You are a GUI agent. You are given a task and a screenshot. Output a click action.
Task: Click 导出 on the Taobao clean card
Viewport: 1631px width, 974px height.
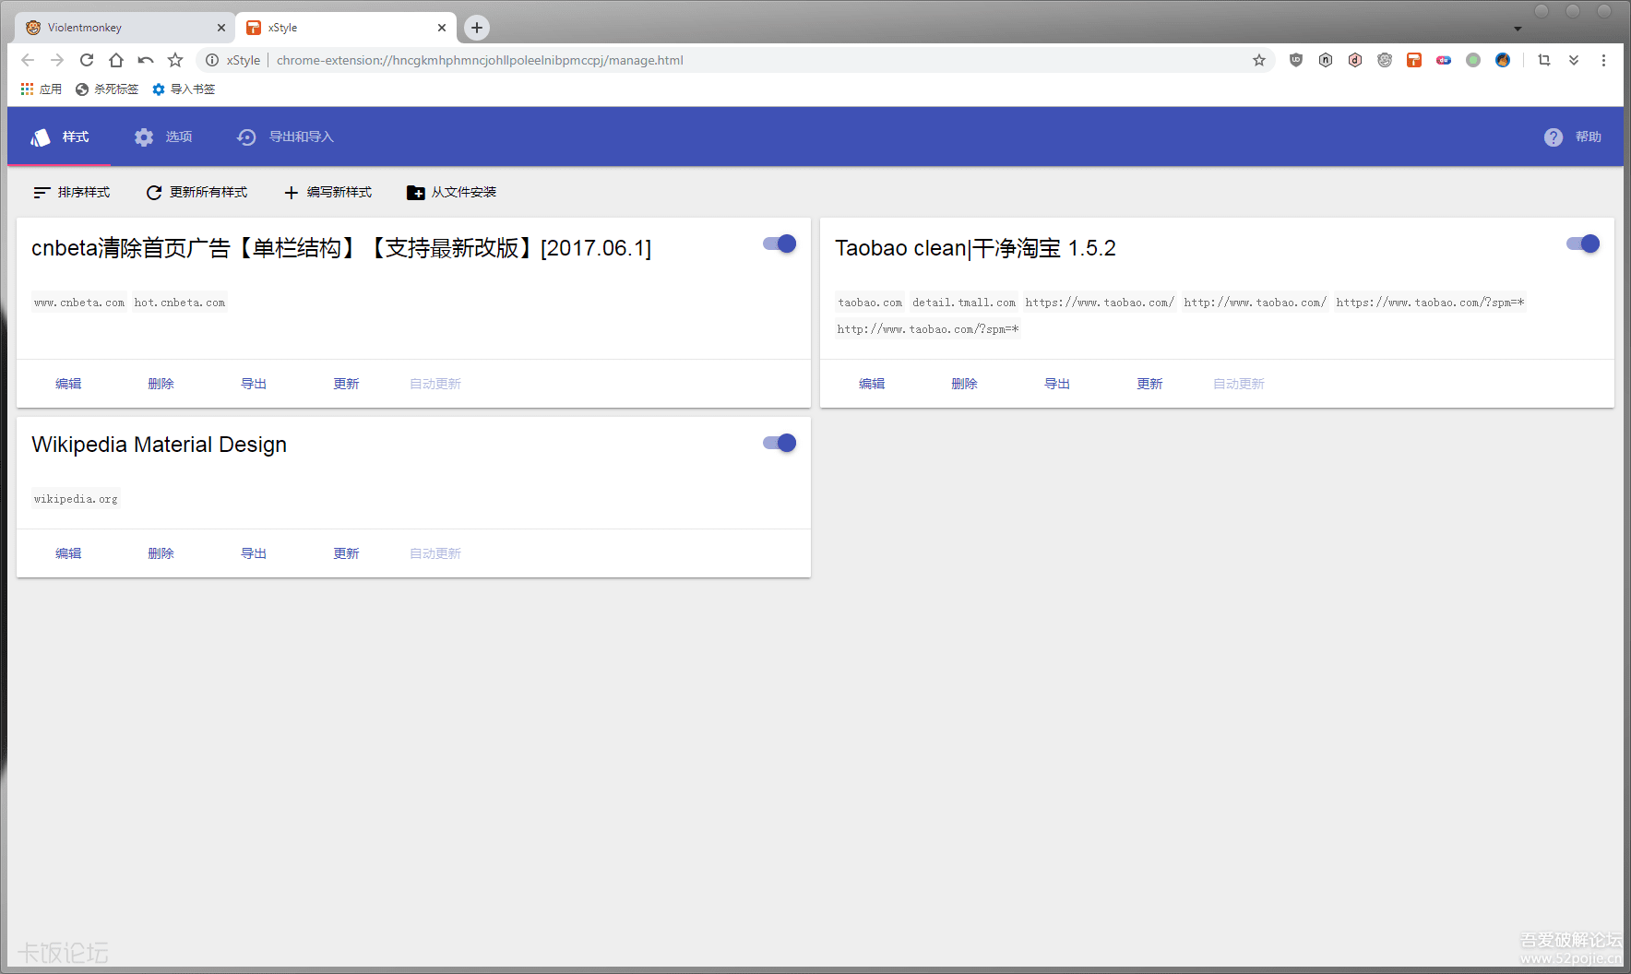[x=1057, y=384]
